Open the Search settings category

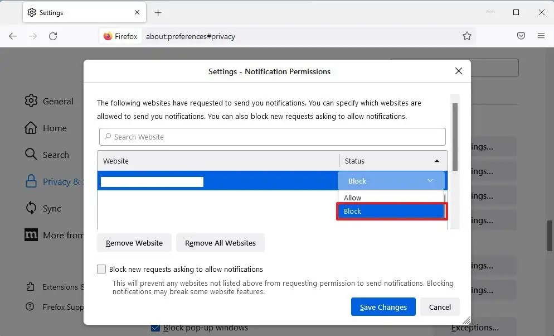point(47,155)
